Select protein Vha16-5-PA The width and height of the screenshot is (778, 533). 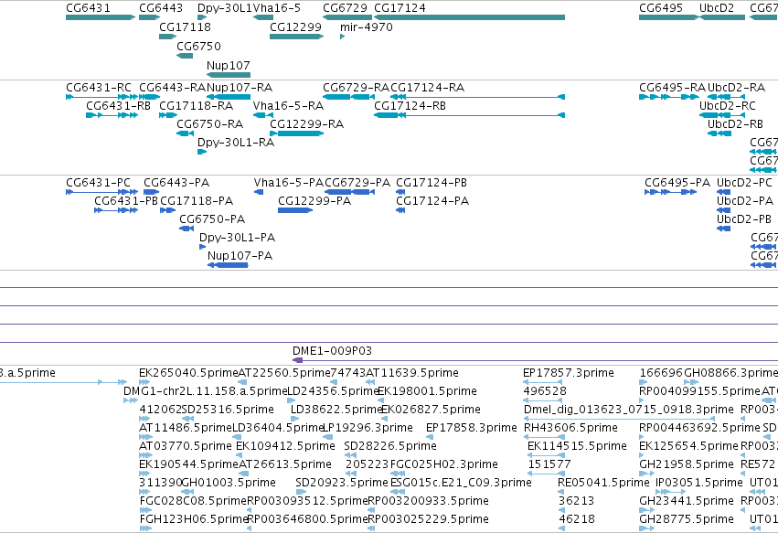point(259,192)
